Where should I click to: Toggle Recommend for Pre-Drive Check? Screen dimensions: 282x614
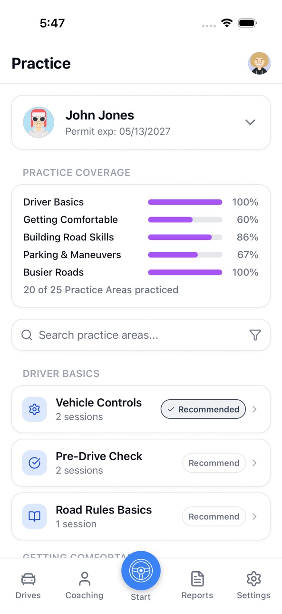(x=214, y=463)
